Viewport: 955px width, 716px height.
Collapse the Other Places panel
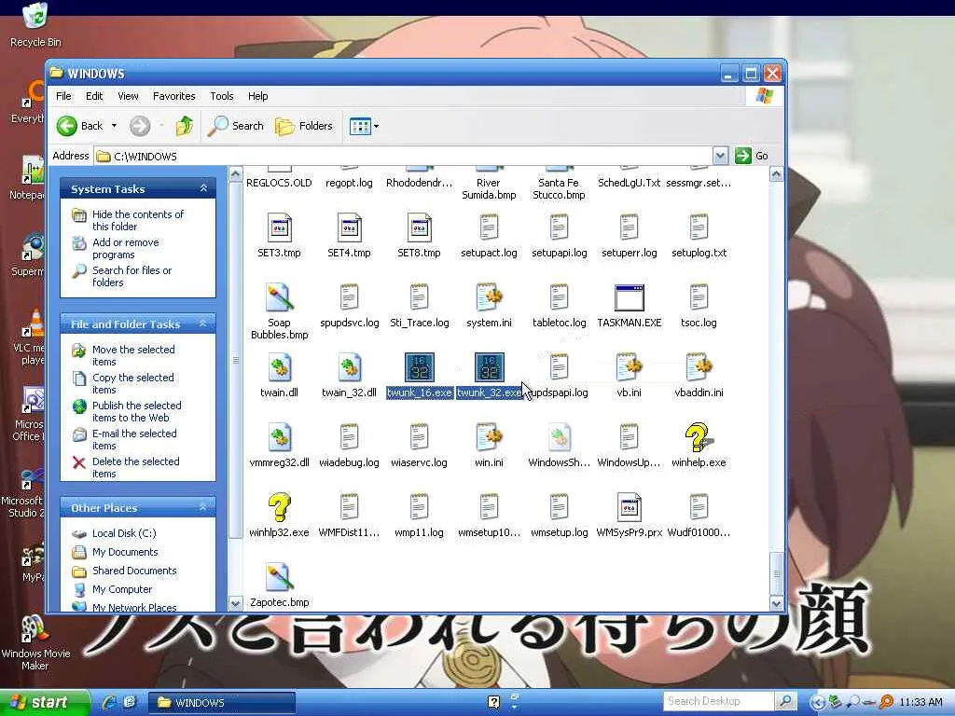click(x=203, y=507)
